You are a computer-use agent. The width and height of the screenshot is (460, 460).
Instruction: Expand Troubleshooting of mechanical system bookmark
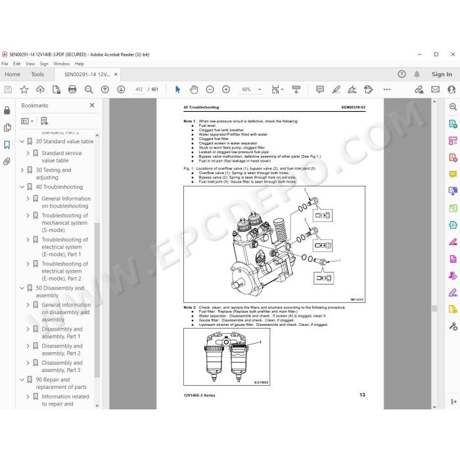pyautogui.click(x=28, y=216)
